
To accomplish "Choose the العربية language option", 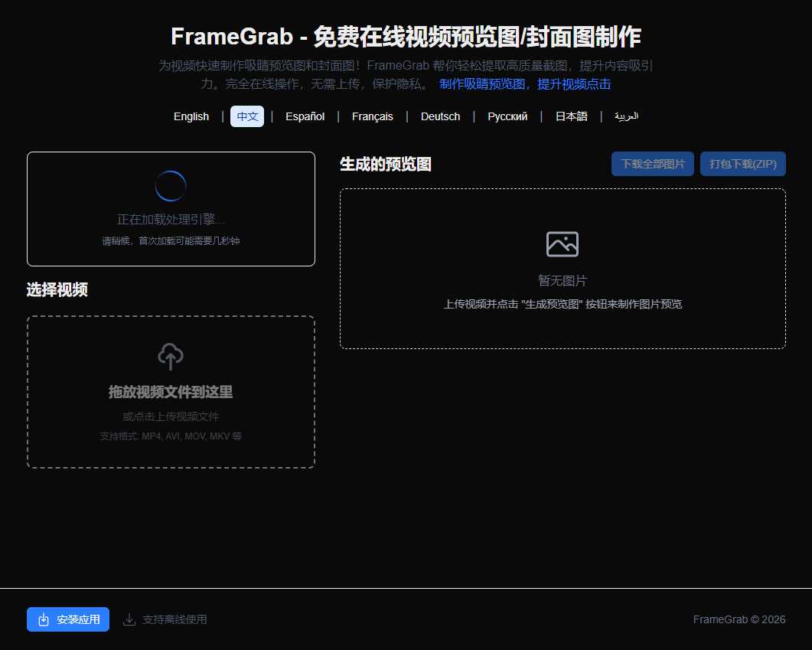I will pyautogui.click(x=628, y=116).
